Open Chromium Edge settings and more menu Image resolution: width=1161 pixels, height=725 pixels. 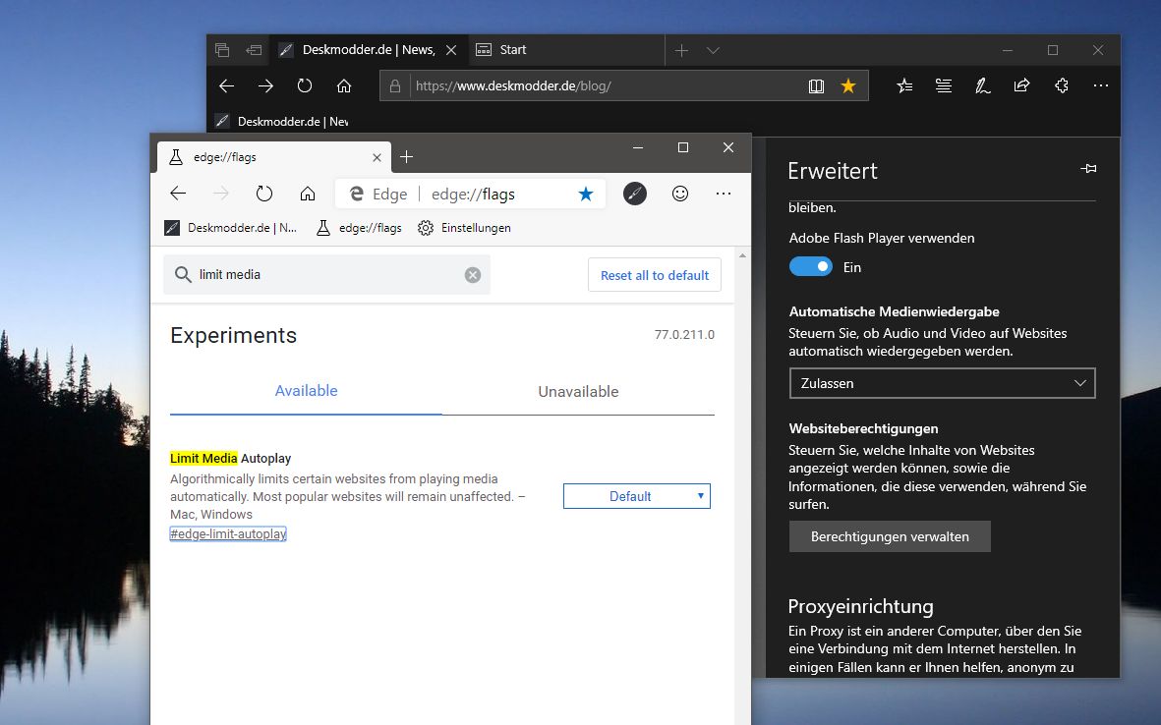click(x=724, y=194)
